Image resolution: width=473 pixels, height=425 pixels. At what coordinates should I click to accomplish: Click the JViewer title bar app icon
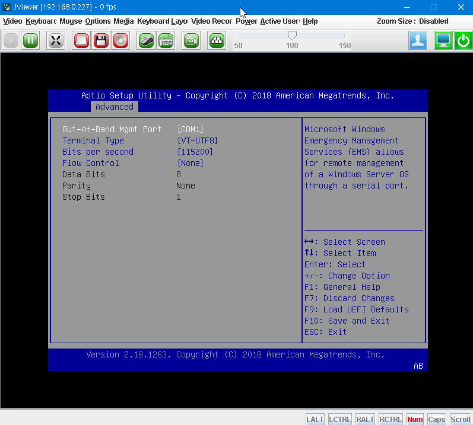click(x=7, y=7)
